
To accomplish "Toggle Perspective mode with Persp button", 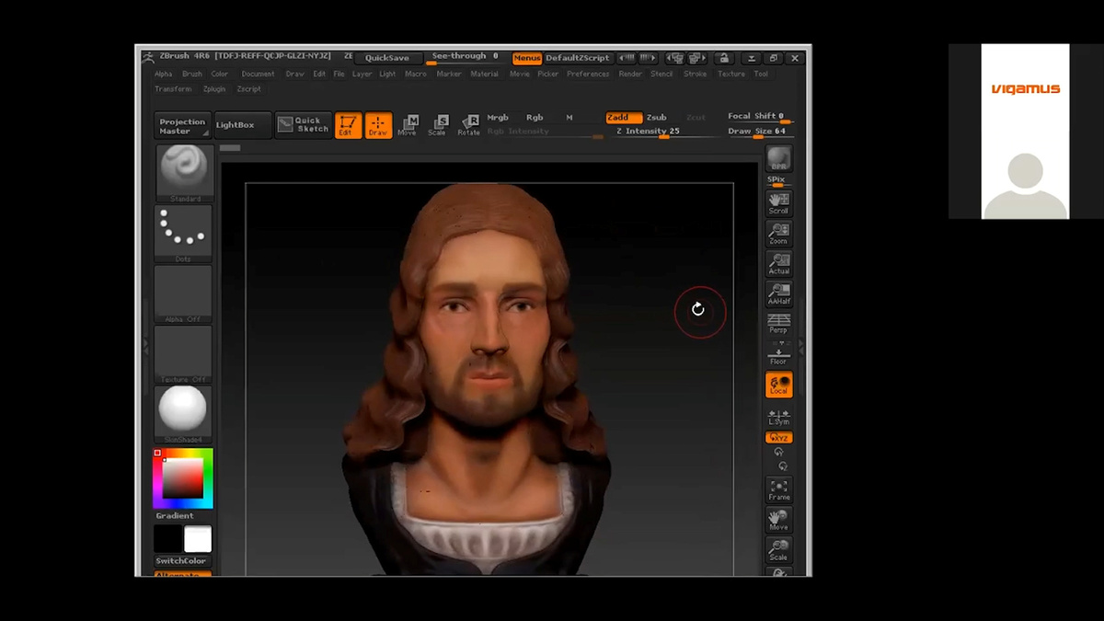I will [778, 323].
